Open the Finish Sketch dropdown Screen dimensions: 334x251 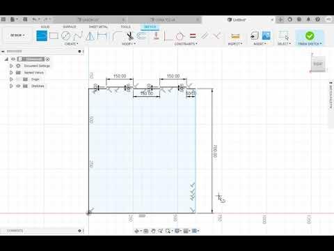pyautogui.click(x=310, y=44)
